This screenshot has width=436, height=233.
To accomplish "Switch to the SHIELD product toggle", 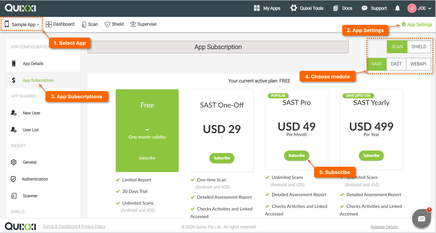I will [x=419, y=47].
